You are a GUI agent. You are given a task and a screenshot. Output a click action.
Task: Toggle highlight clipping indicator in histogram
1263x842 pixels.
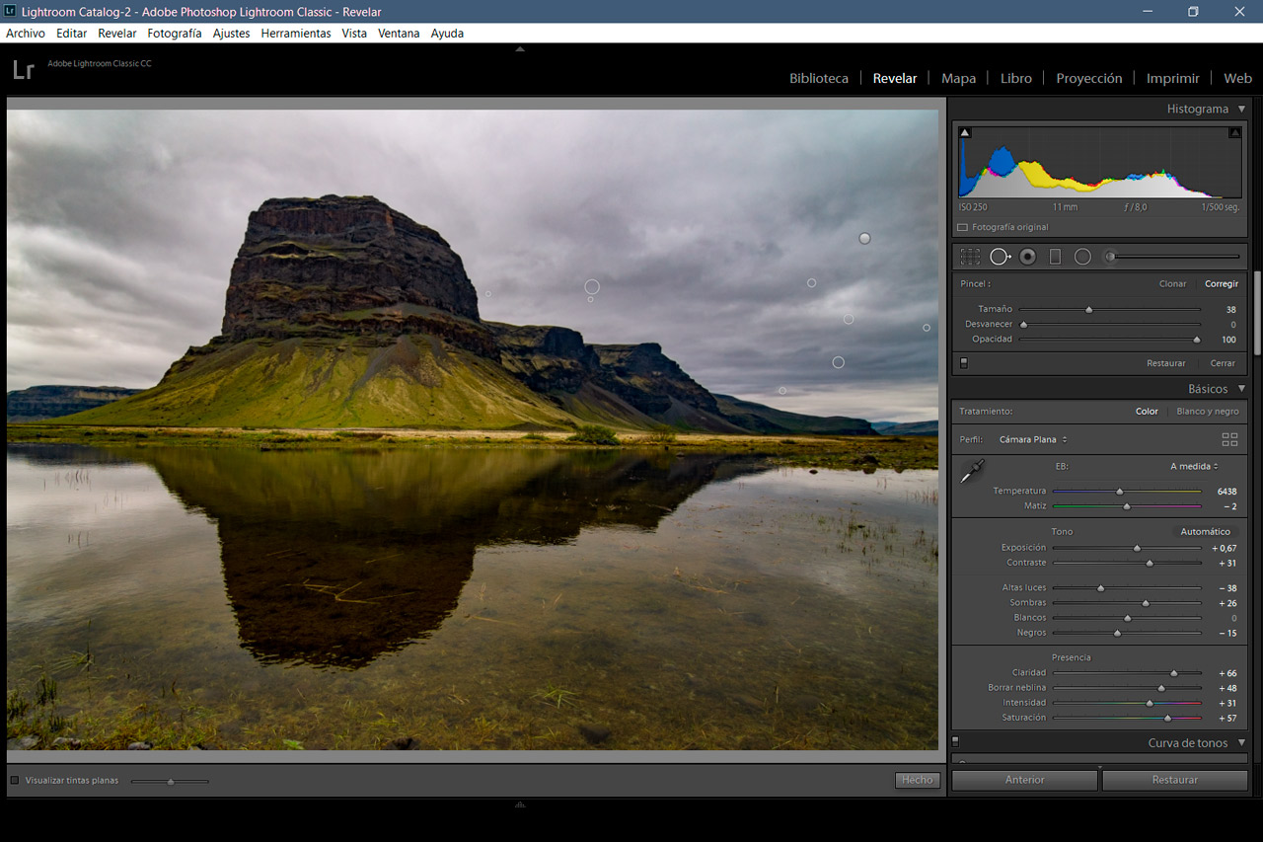[1234, 132]
